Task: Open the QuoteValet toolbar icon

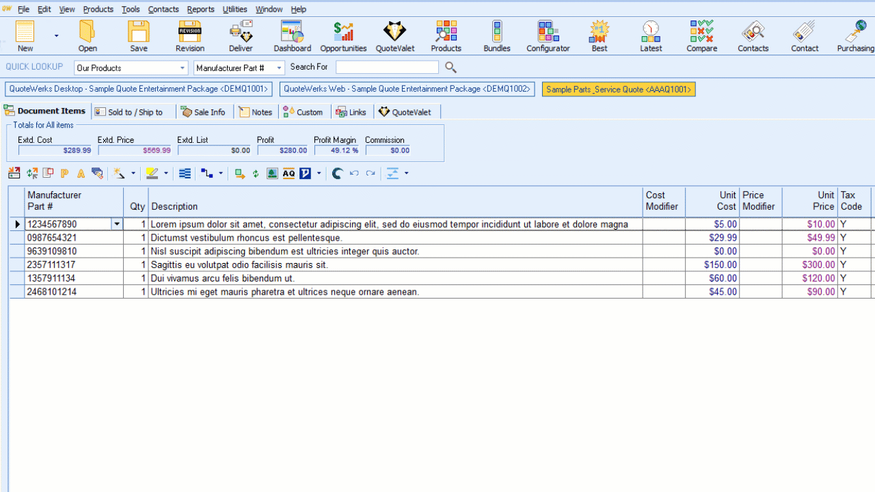Action: point(394,36)
